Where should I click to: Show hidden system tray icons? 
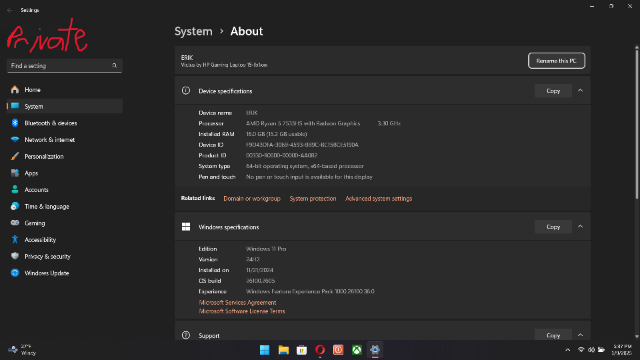pyautogui.click(x=567, y=350)
